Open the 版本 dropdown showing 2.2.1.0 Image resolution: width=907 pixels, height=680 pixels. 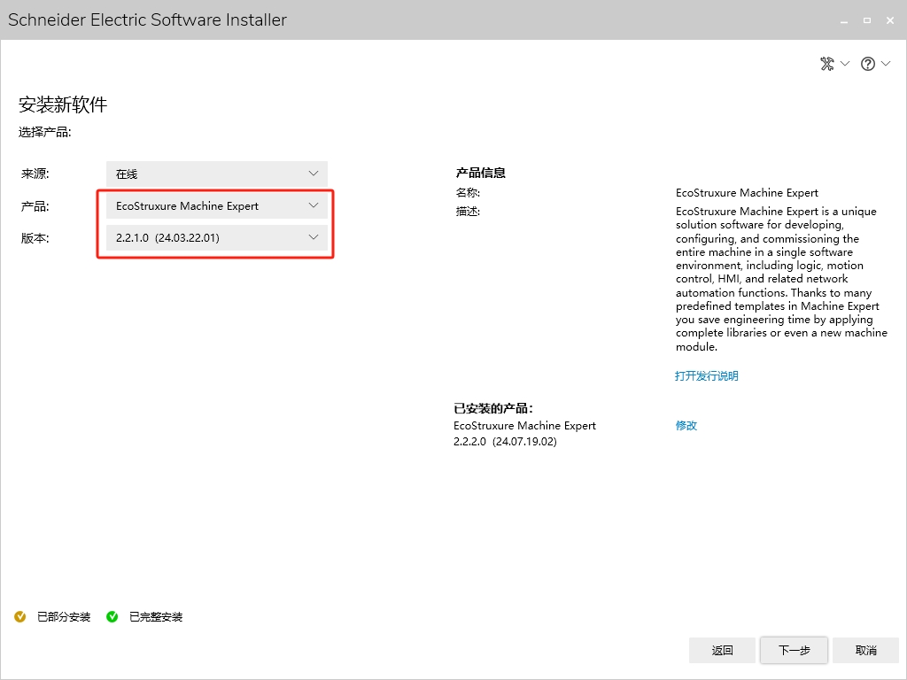(x=216, y=237)
